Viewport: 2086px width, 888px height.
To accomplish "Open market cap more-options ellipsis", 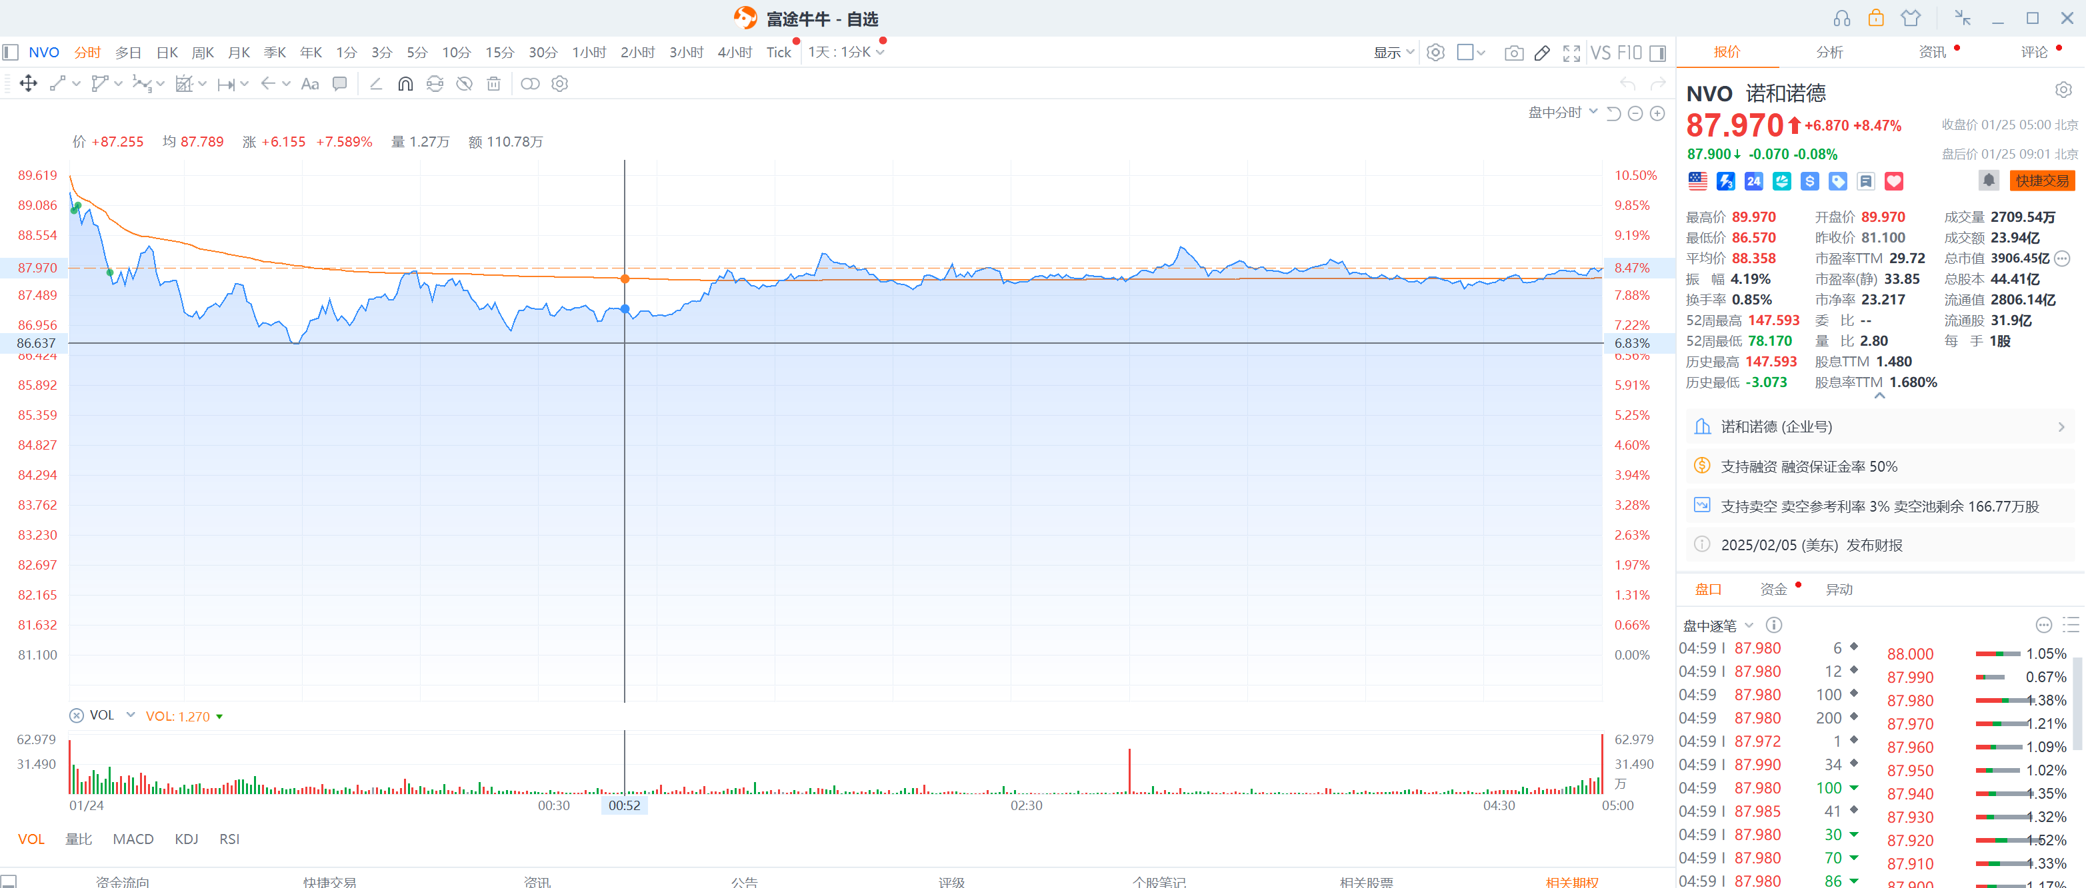I will (2063, 259).
